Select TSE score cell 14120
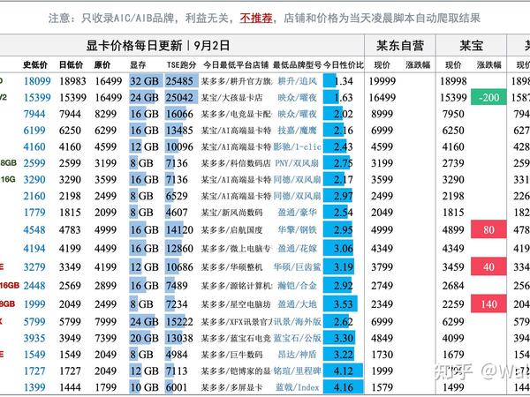Image resolution: width=530 pixels, height=397 pixels. pyautogui.click(x=179, y=230)
